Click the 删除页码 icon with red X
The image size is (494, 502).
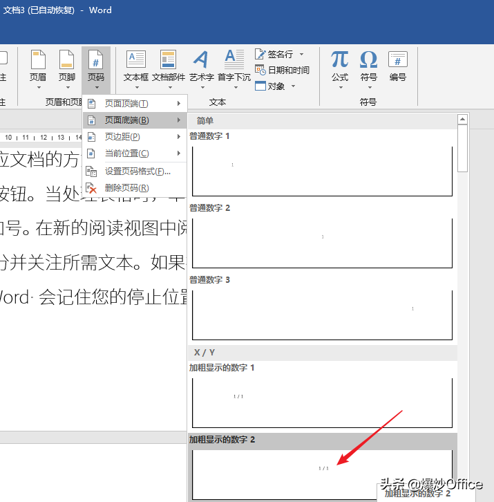point(91,188)
